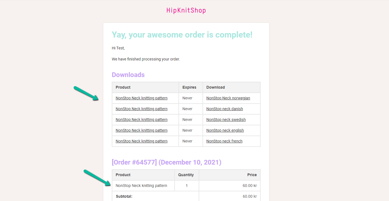389x201 pixels.
Task: Click the Price column header
Action: tap(252, 175)
